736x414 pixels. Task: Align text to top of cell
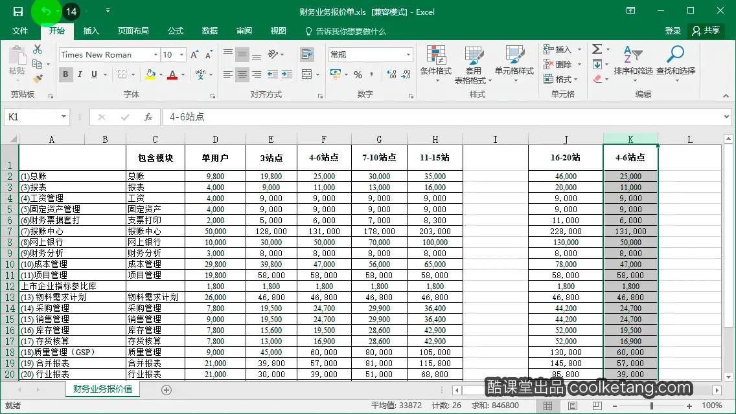[227, 54]
